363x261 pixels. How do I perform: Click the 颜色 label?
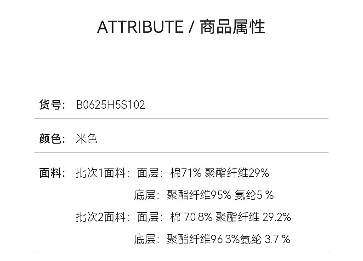coord(50,139)
